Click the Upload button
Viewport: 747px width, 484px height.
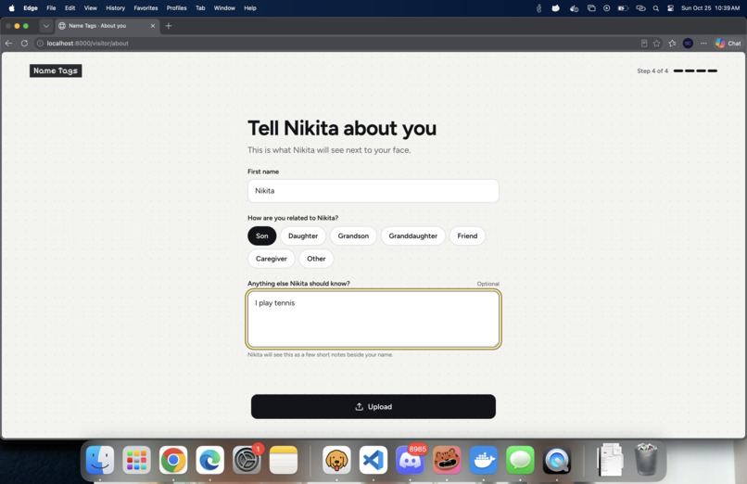tap(373, 406)
